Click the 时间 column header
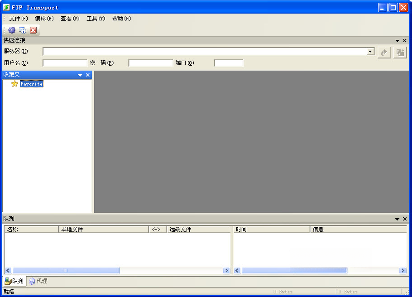The width and height of the screenshot is (412, 297). click(x=272, y=230)
